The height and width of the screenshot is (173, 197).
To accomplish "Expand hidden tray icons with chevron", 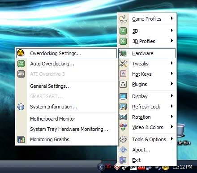I will pyautogui.click(x=101, y=167).
